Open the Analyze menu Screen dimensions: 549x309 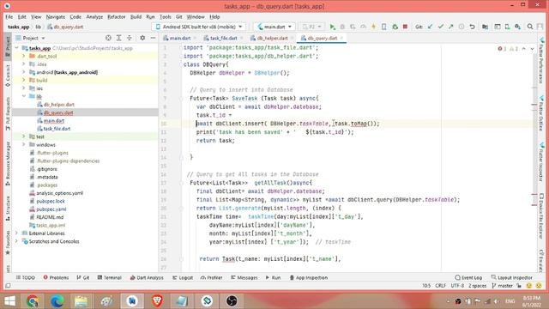pos(94,17)
